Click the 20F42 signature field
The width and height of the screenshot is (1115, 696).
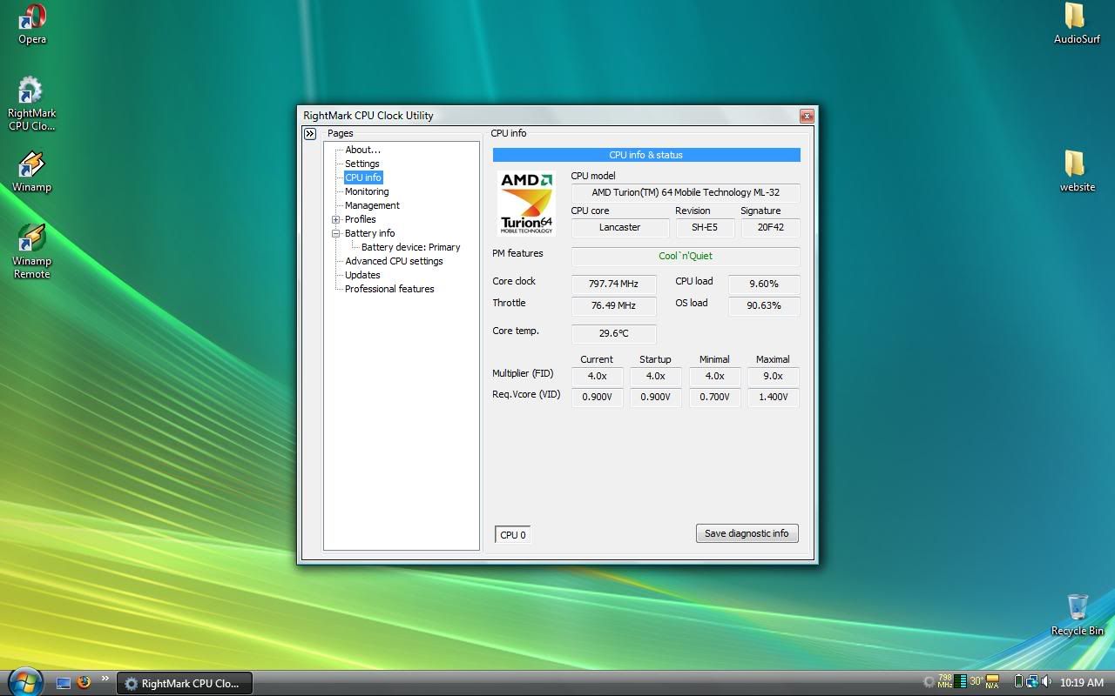771,227
